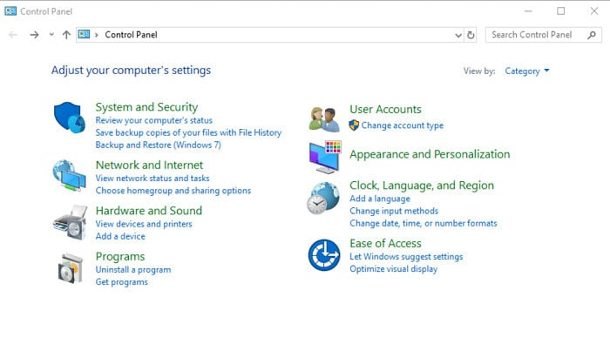610x358 pixels.
Task: Click Change account type link
Action: pyautogui.click(x=403, y=125)
